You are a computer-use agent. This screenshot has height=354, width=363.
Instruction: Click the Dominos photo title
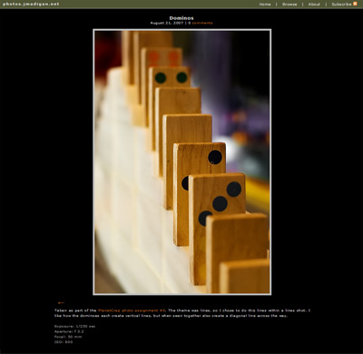click(181, 18)
